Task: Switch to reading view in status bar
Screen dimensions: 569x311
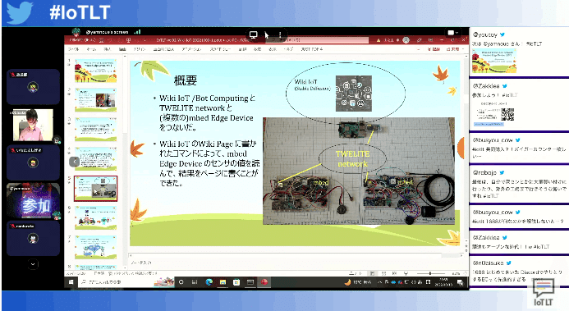Action: pos(394,273)
